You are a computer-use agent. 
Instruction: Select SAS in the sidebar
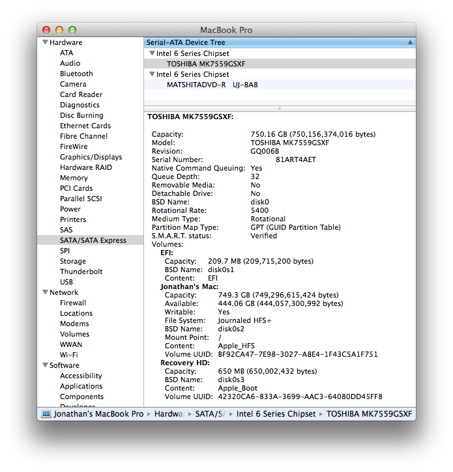tap(66, 230)
